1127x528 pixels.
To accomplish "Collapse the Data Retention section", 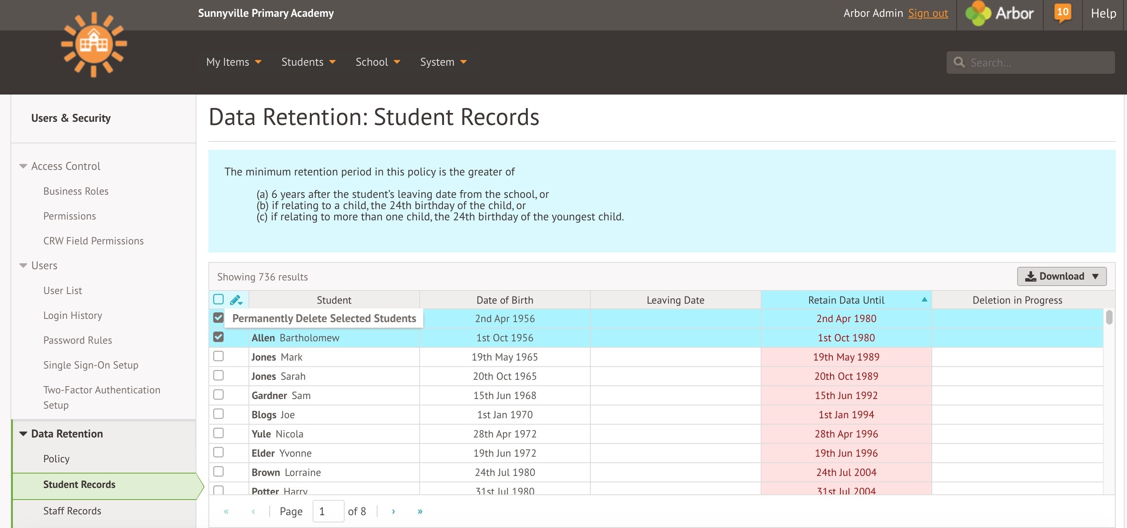I will 23,434.
